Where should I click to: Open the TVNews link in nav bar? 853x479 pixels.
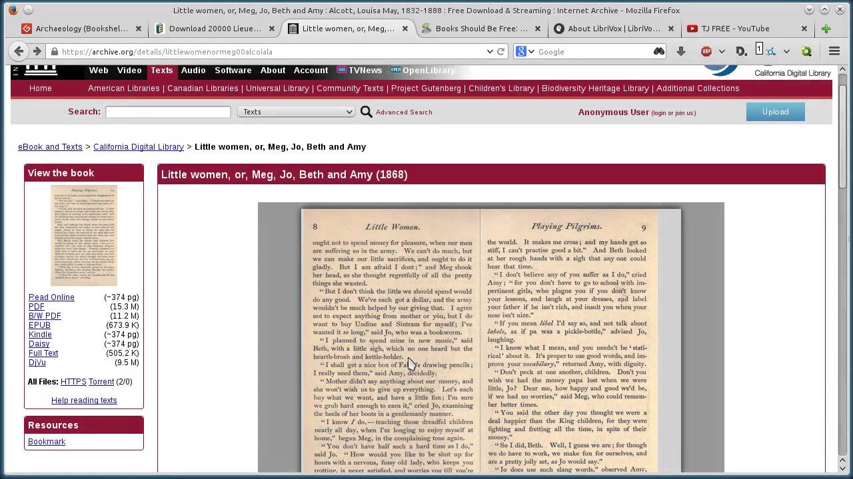360,70
